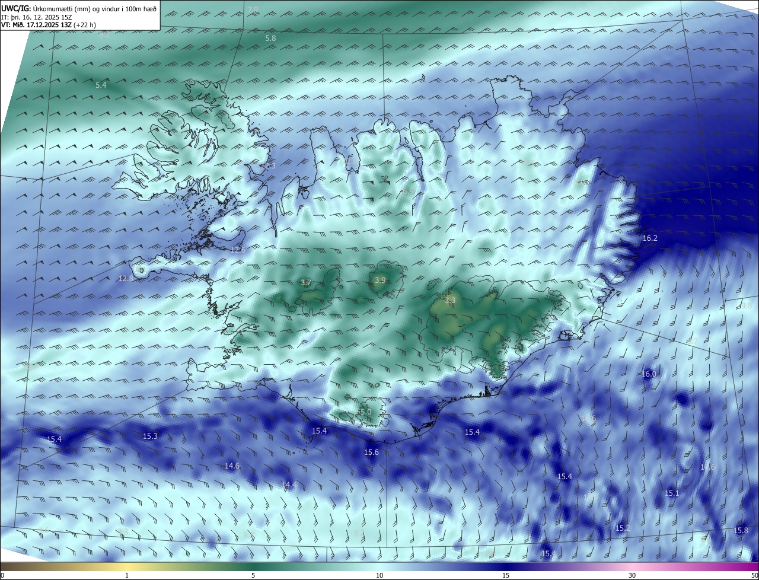Click the 5.4 value label
This screenshot has height=580, width=759.
[101, 85]
